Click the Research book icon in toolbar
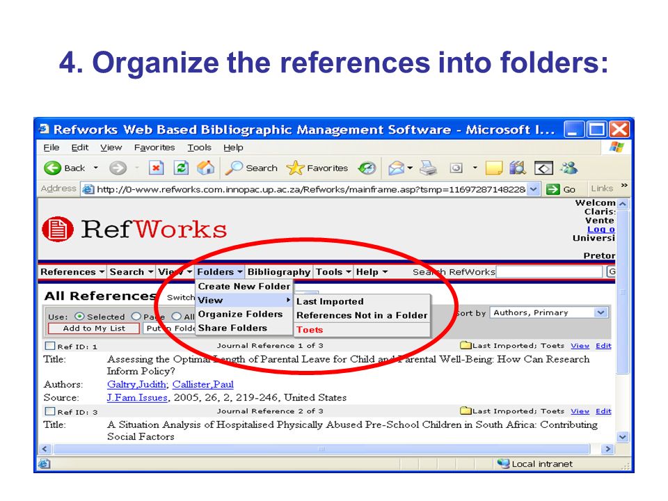The image size is (668, 501). click(518, 168)
